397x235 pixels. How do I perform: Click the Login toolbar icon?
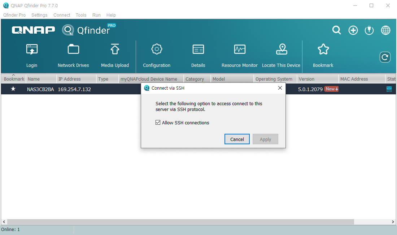tap(32, 50)
